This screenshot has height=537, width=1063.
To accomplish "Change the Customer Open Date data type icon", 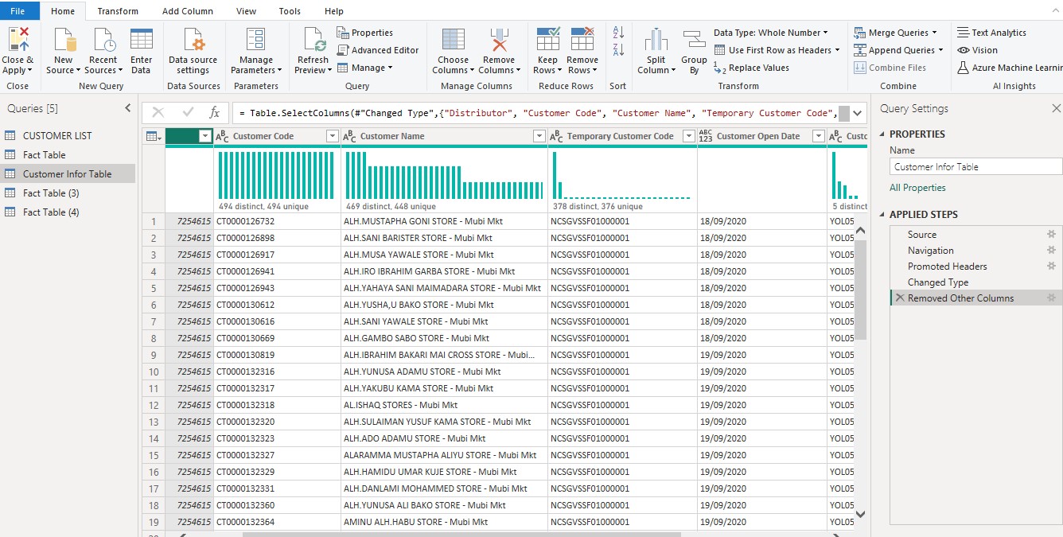I will coord(706,137).
